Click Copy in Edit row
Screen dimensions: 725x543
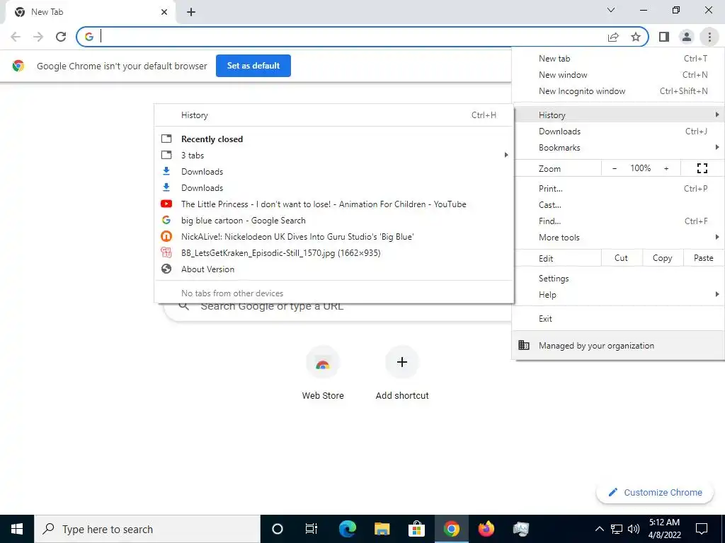pyautogui.click(x=662, y=258)
